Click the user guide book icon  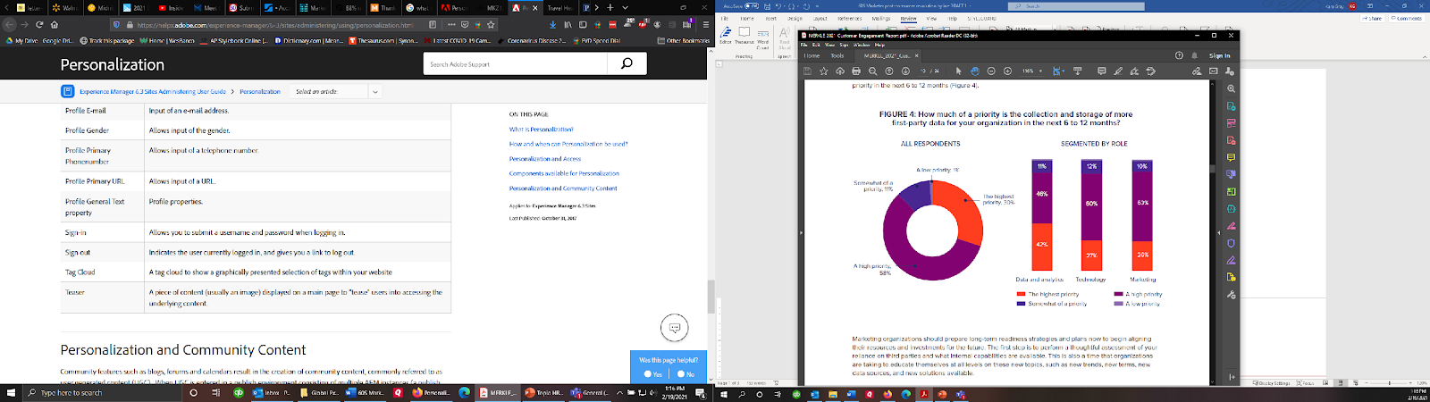(67, 91)
